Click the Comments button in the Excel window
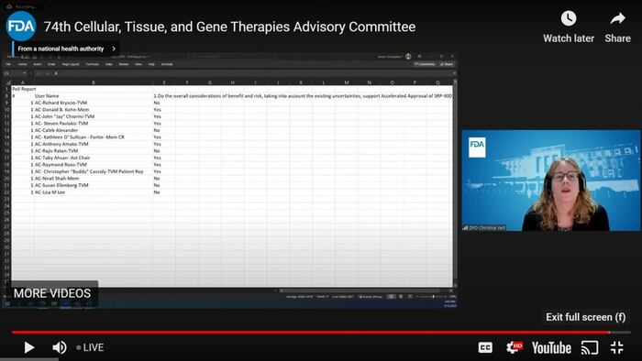 click(x=425, y=64)
